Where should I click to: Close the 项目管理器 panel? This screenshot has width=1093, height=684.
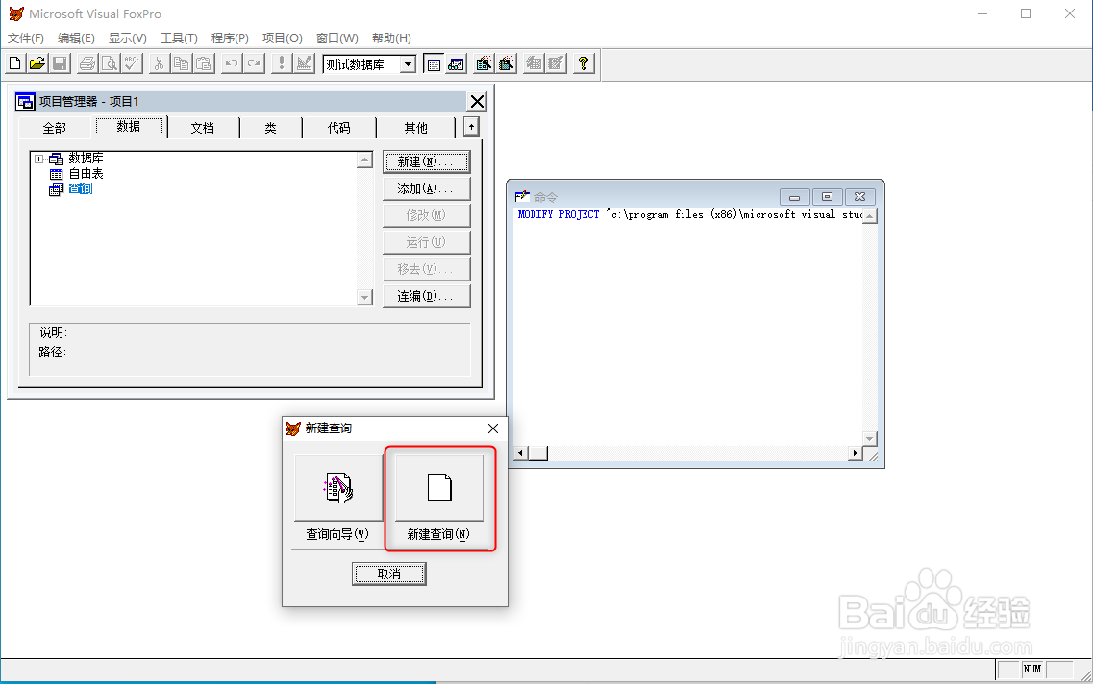pos(477,102)
